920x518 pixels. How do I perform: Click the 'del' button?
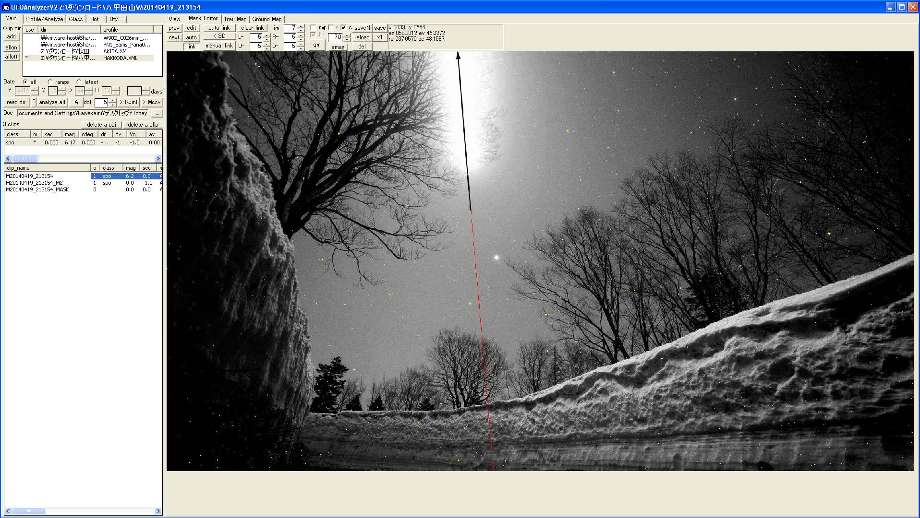coord(362,47)
